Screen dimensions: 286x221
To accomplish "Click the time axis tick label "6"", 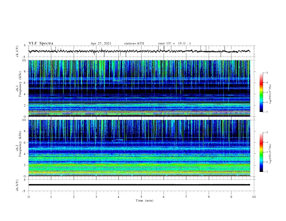I will point(164,197).
